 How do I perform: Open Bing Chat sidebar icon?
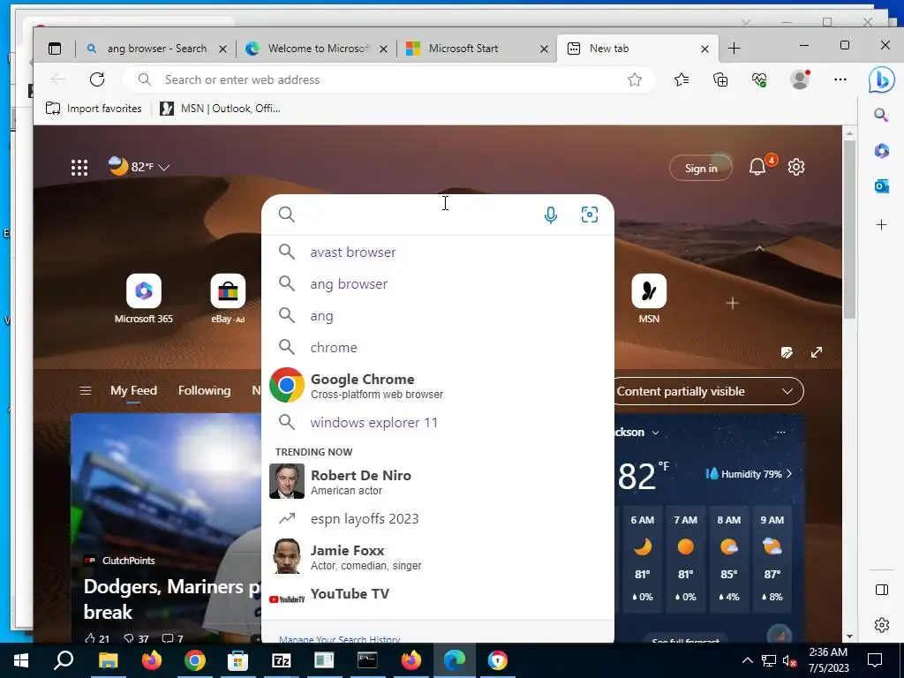(x=882, y=79)
